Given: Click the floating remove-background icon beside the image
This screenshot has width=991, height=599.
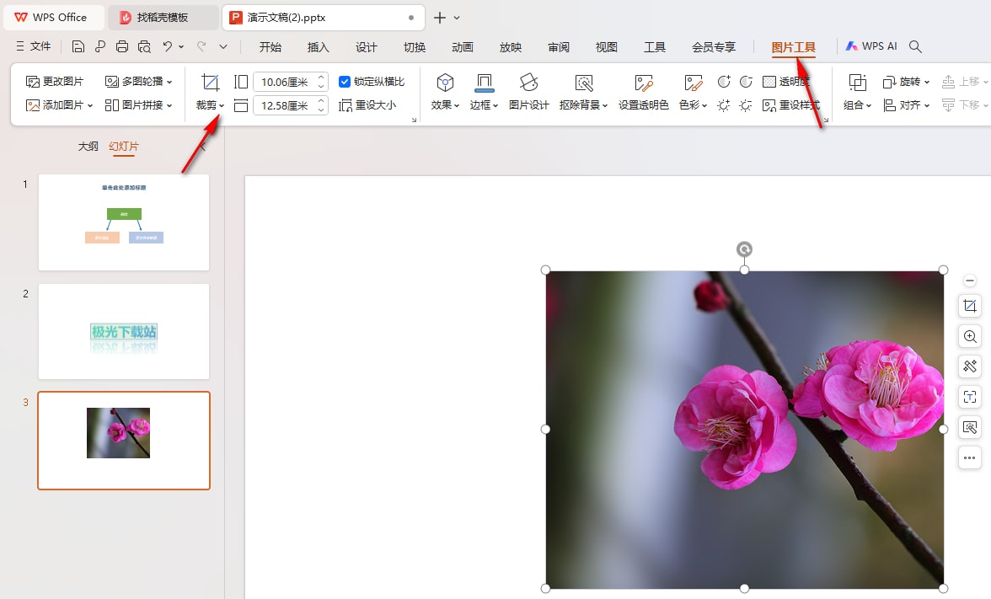Looking at the screenshot, I should (969, 427).
